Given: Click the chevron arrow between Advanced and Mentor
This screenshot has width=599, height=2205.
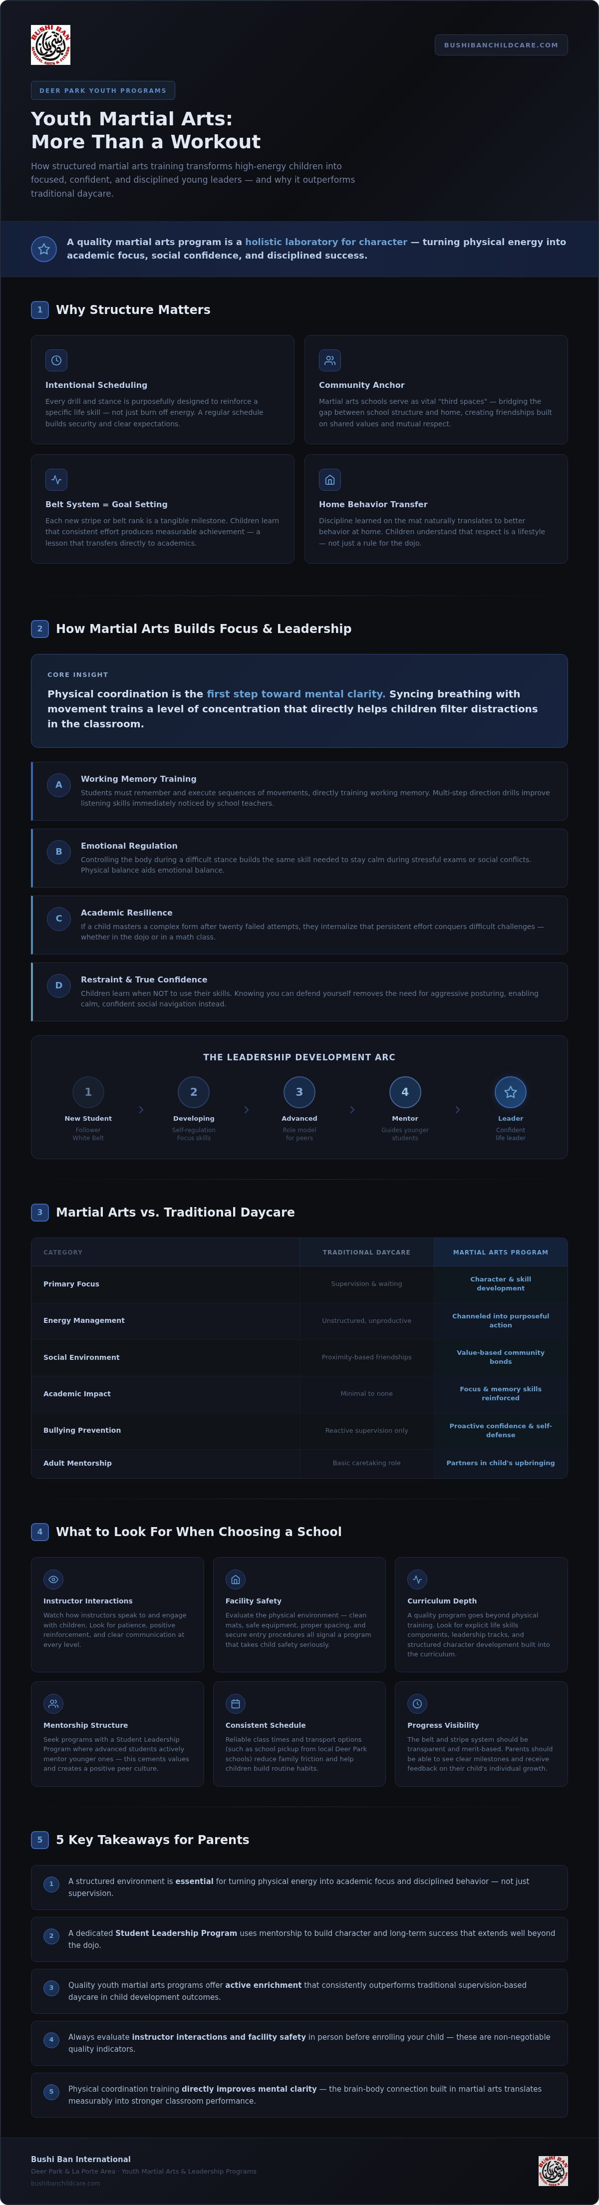Looking at the screenshot, I should point(352,1109).
